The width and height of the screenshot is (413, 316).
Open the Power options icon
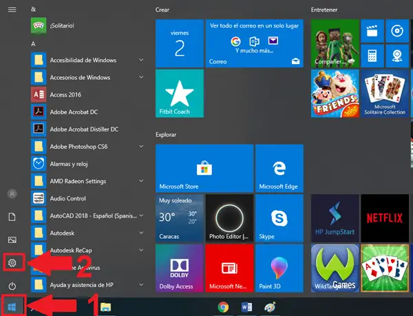tap(12, 285)
